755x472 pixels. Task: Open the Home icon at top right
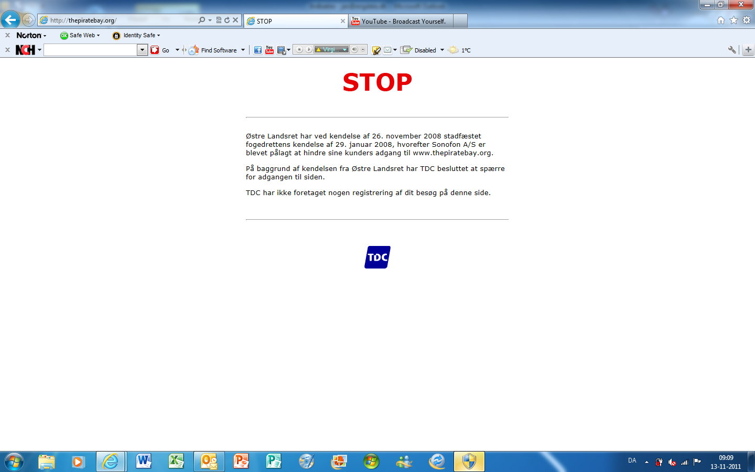(x=721, y=20)
